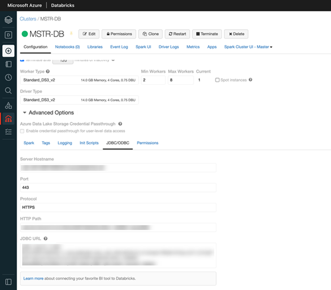Click the Databricks layers logo icon
The width and height of the screenshot is (331, 290).
(8, 20)
